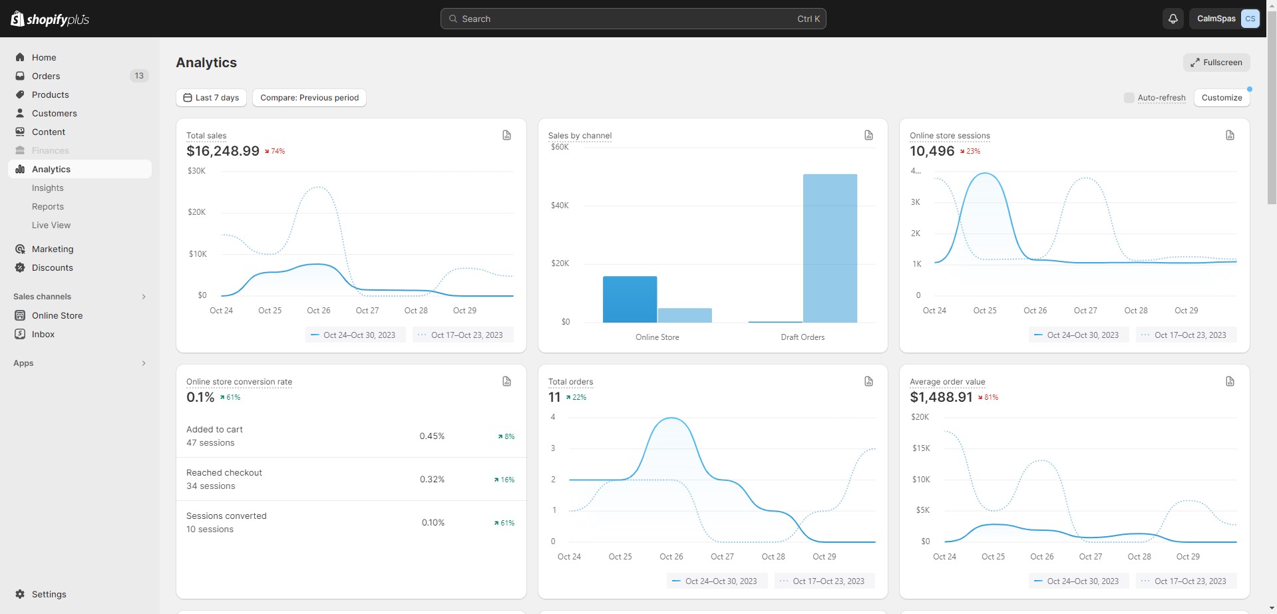Open Sales by channel report icon
This screenshot has width=1277, height=614.
pyautogui.click(x=868, y=135)
